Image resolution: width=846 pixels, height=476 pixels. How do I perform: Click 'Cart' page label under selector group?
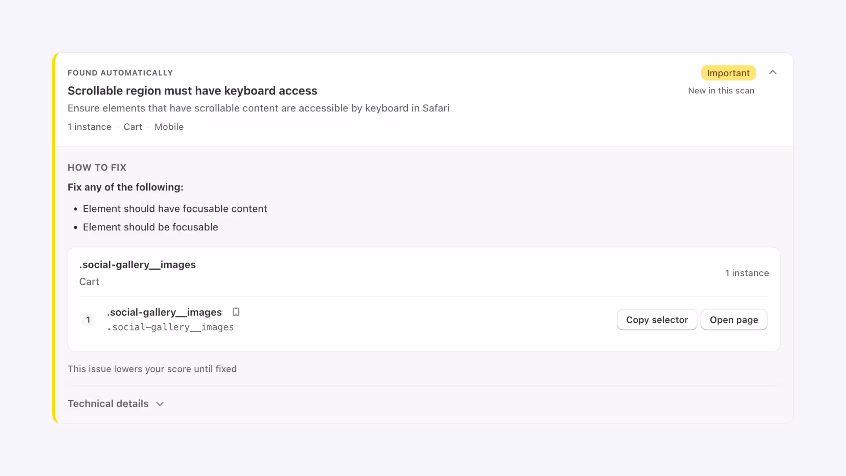point(89,281)
